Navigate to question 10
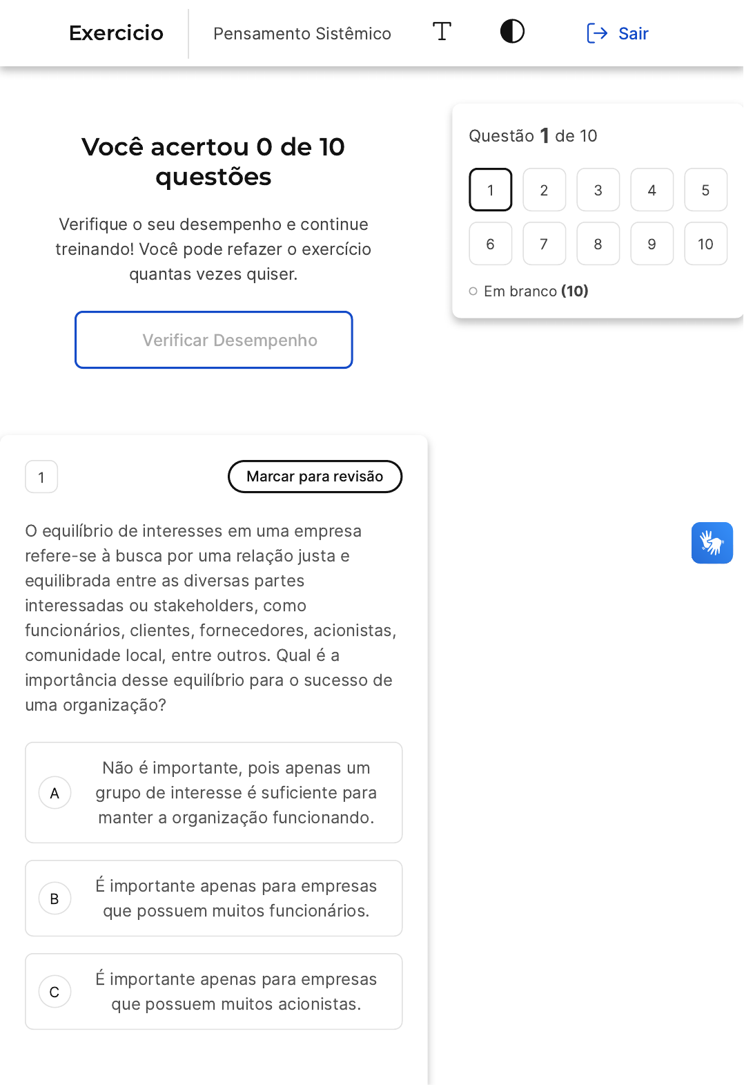The image size is (744, 1085). (x=705, y=244)
